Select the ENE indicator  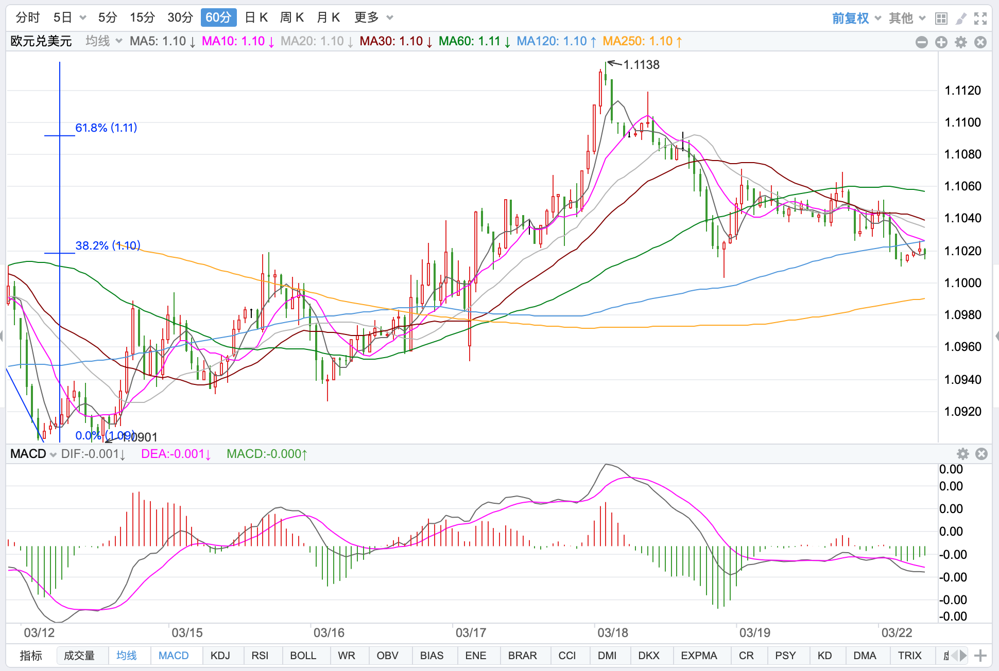pos(476,656)
